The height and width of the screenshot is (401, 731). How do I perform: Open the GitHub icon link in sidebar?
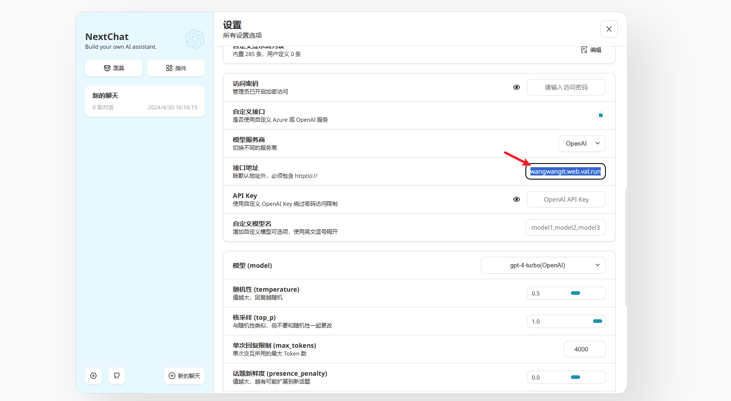tap(117, 376)
